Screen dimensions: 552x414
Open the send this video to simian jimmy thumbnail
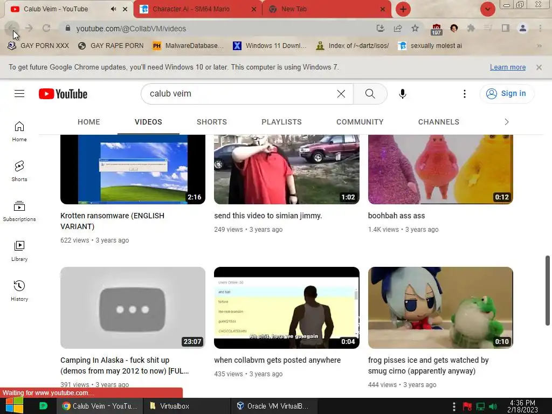(x=287, y=169)
